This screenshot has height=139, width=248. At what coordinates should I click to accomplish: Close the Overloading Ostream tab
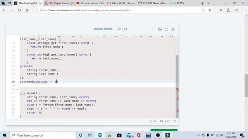coord(40,3)
